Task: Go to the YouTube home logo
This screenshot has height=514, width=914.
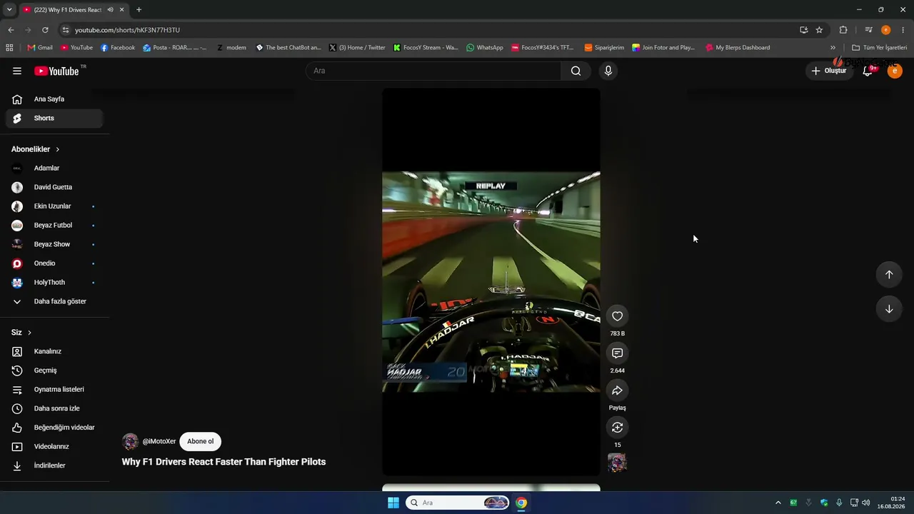Action: click(x=56, y=71)
